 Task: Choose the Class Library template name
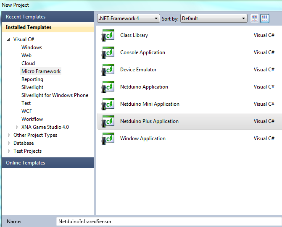134,35
